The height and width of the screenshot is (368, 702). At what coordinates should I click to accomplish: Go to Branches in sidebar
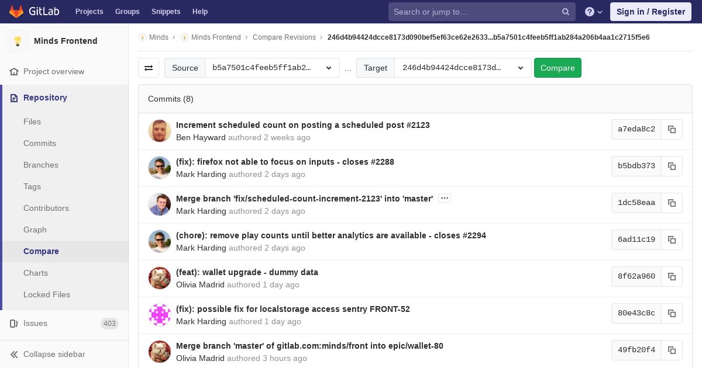41,165
